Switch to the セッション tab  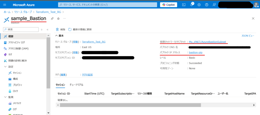(x=60, y=85)
